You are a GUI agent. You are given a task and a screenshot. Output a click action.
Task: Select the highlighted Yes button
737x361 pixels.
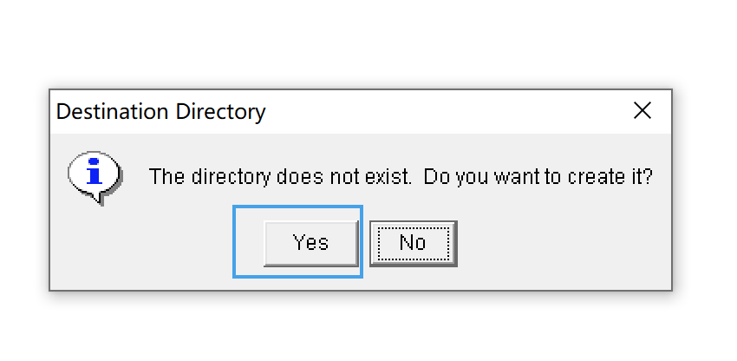click(310, 243)
